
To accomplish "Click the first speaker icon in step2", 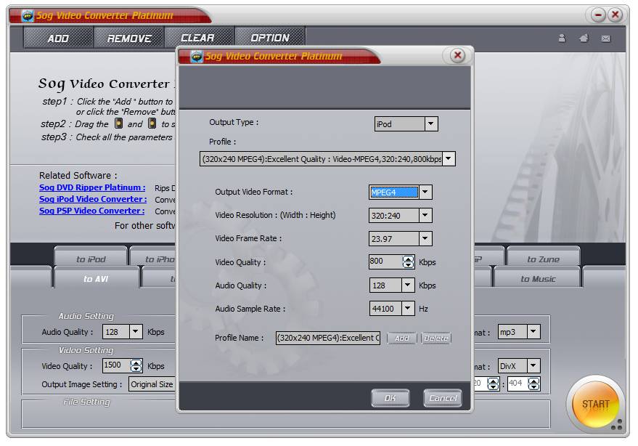I will (x=118, y=123).
